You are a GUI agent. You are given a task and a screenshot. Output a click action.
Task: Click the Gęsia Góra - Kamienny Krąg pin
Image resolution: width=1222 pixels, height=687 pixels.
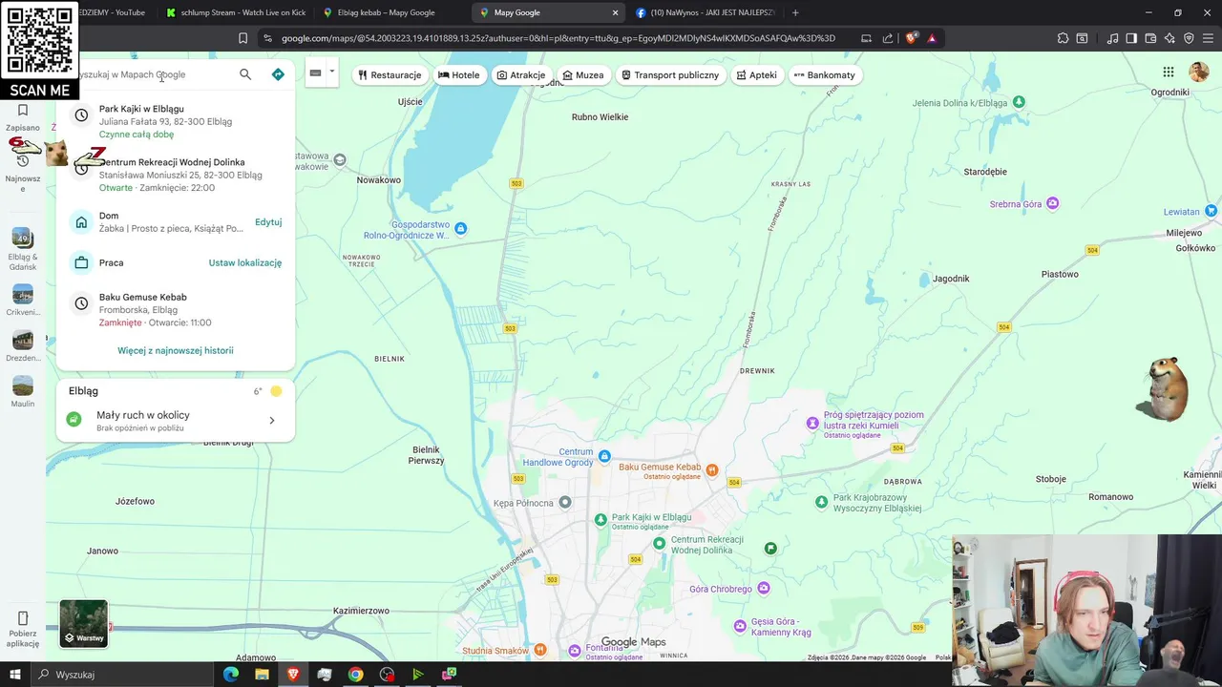[740, 626]
